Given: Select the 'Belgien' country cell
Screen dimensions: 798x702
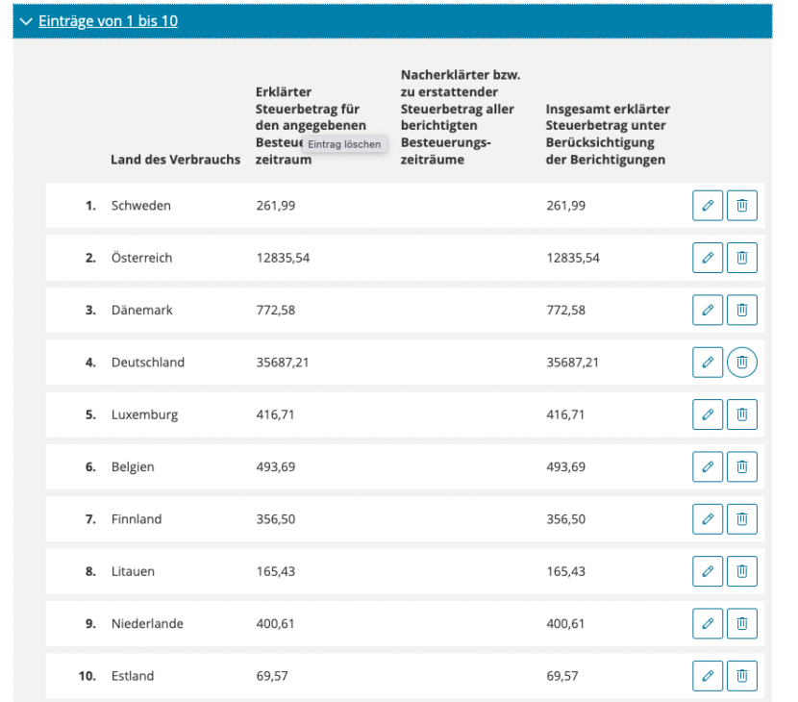Looking at the screenshot, I should coord(133,466).
